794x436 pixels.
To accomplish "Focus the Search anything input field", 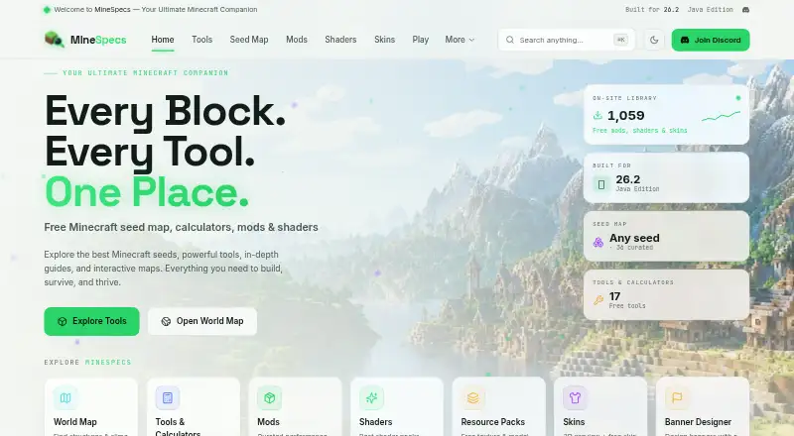I will 566,40.
